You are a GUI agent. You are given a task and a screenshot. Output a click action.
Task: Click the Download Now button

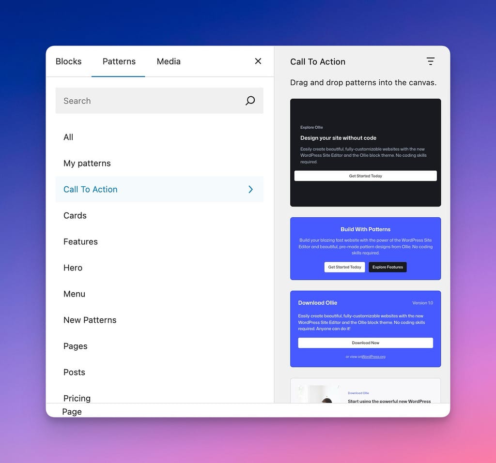[x=365, y=343]
